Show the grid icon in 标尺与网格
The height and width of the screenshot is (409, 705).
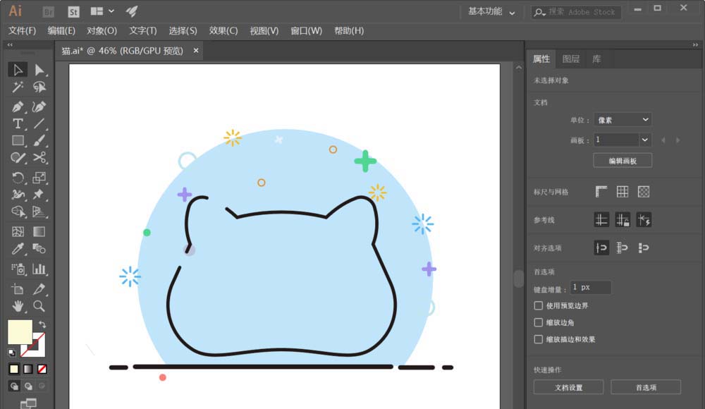(623, 192)
